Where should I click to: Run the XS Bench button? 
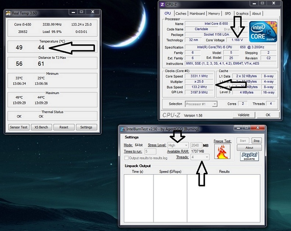[41, 127]
